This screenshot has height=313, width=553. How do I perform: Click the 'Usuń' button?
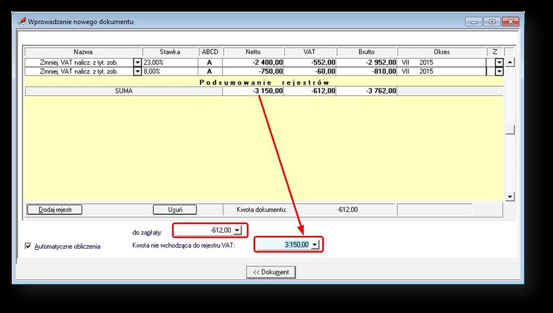[x=174, y=210]
